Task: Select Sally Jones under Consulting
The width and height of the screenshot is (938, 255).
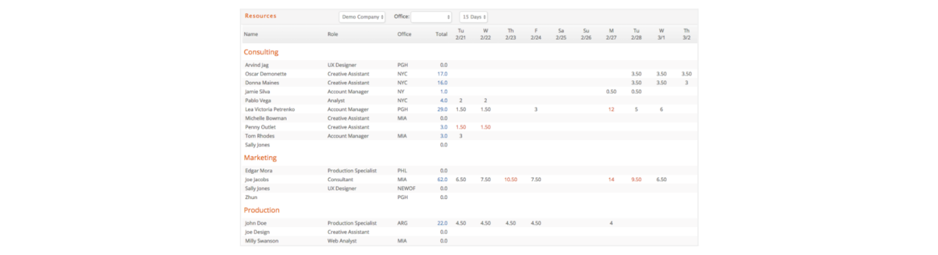Action: click(x=257, y=145)
